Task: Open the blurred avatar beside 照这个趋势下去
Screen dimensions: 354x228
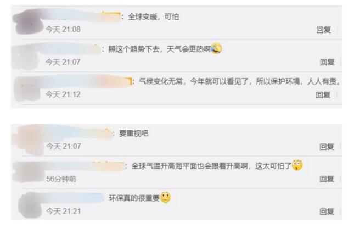Action: (x=26, y=57)
